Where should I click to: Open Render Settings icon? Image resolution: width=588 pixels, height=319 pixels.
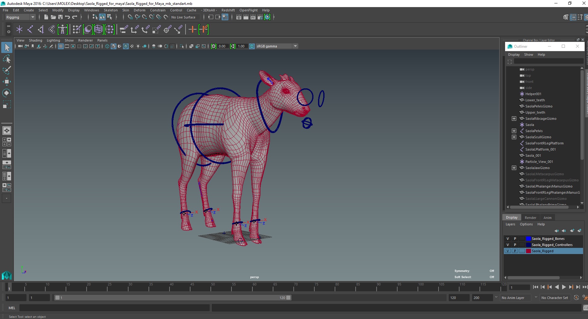[260, 17]
